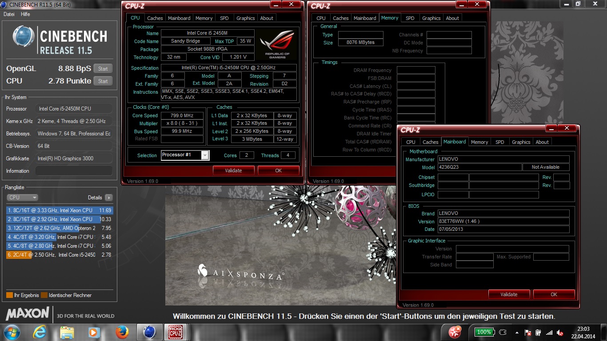Open Windows Explorer from the taskbar
607x341 pixels.
tap(67, 332)
